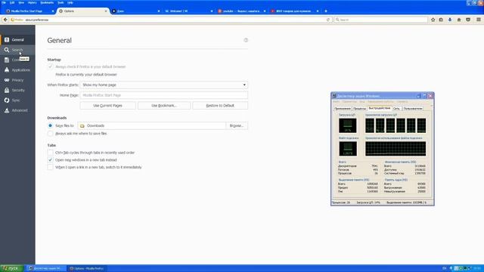
Task: Open the General preferences category
Action: point(17,40)
